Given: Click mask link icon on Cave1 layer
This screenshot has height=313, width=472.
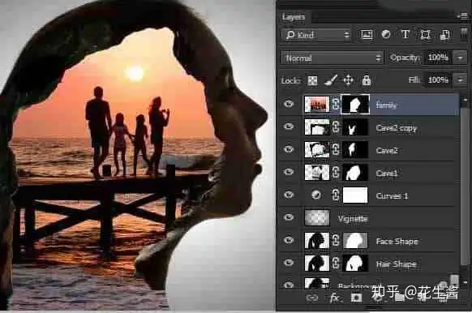Looking at the screenshot, I should pos(335,173).
